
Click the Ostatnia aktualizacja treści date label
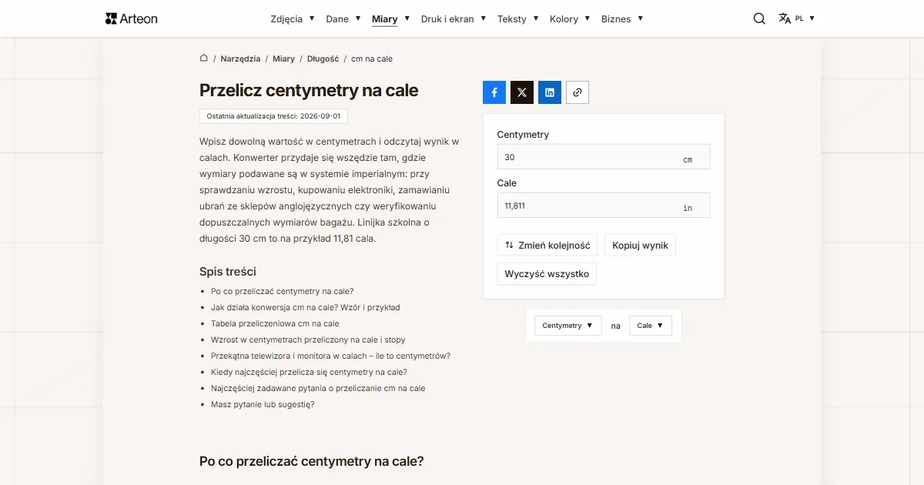[x=273, y=116]
